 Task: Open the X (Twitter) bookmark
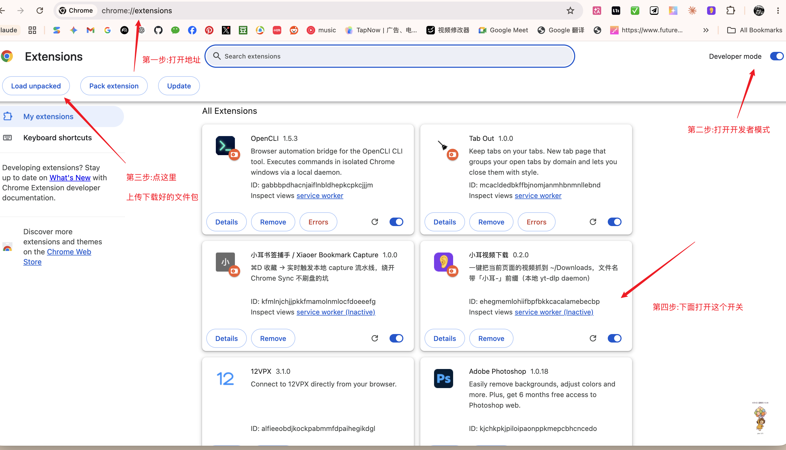[226, 30]
